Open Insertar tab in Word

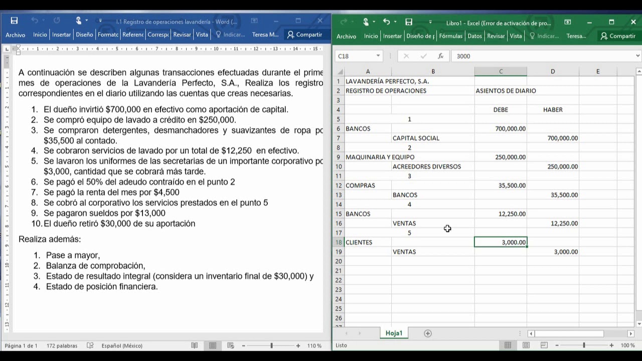62,35
